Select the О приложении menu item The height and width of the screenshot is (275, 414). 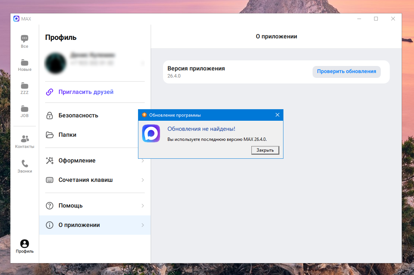coord(95,225)
